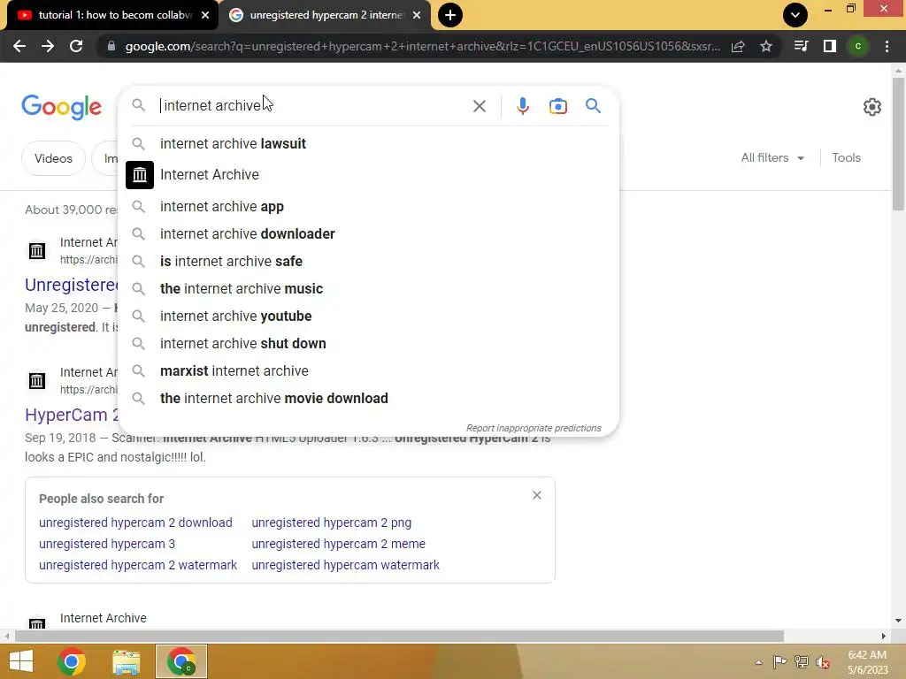Reload the page with the refresh icon
Viewport: 906px width, 679px height.
(x=76, y=46)
